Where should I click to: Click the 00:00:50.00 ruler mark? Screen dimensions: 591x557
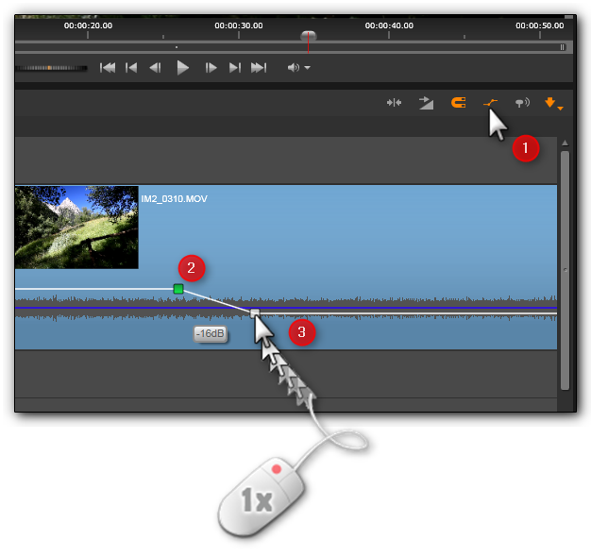[x=540, y=25]
